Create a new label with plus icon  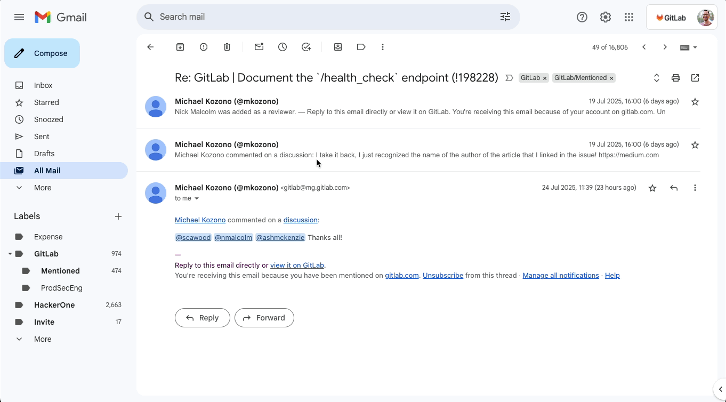click(118, 216)
